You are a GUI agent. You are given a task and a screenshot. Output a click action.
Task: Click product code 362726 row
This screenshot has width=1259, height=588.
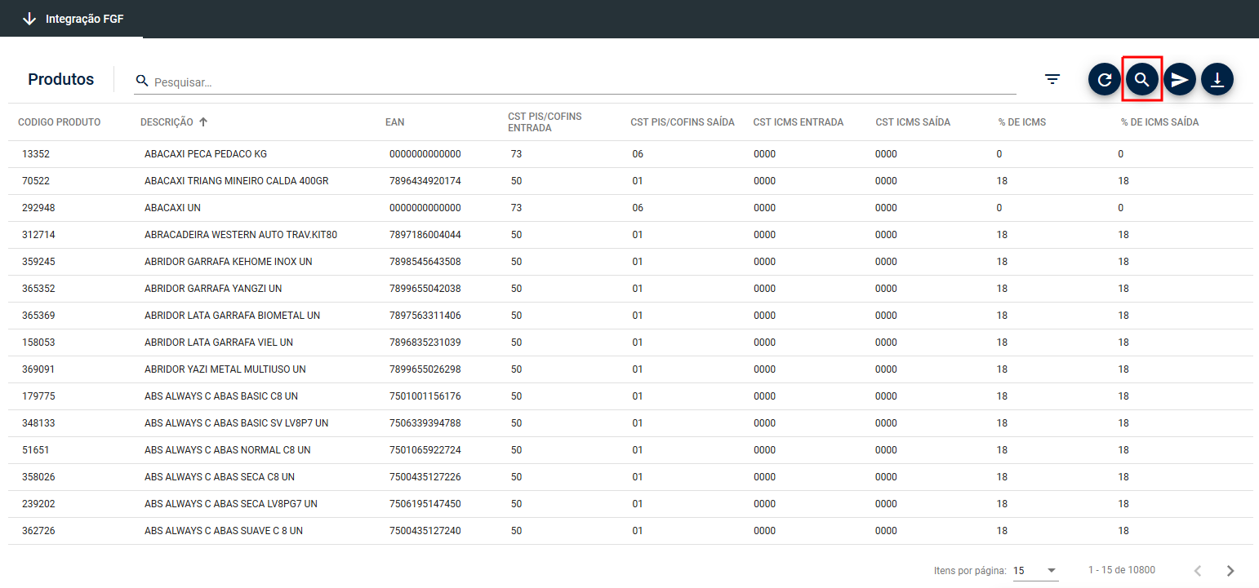coord(38,531)
